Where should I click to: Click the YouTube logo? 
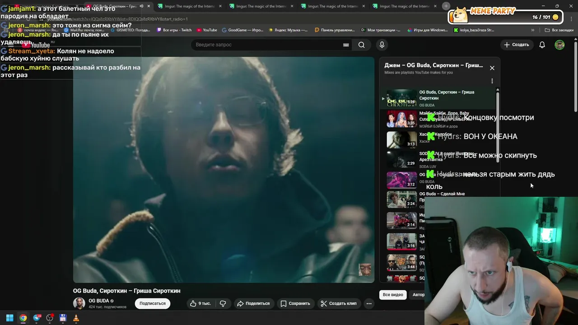click(x=37, y=45)
